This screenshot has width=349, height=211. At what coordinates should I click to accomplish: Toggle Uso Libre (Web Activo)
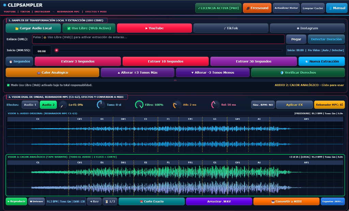point(89,28)
